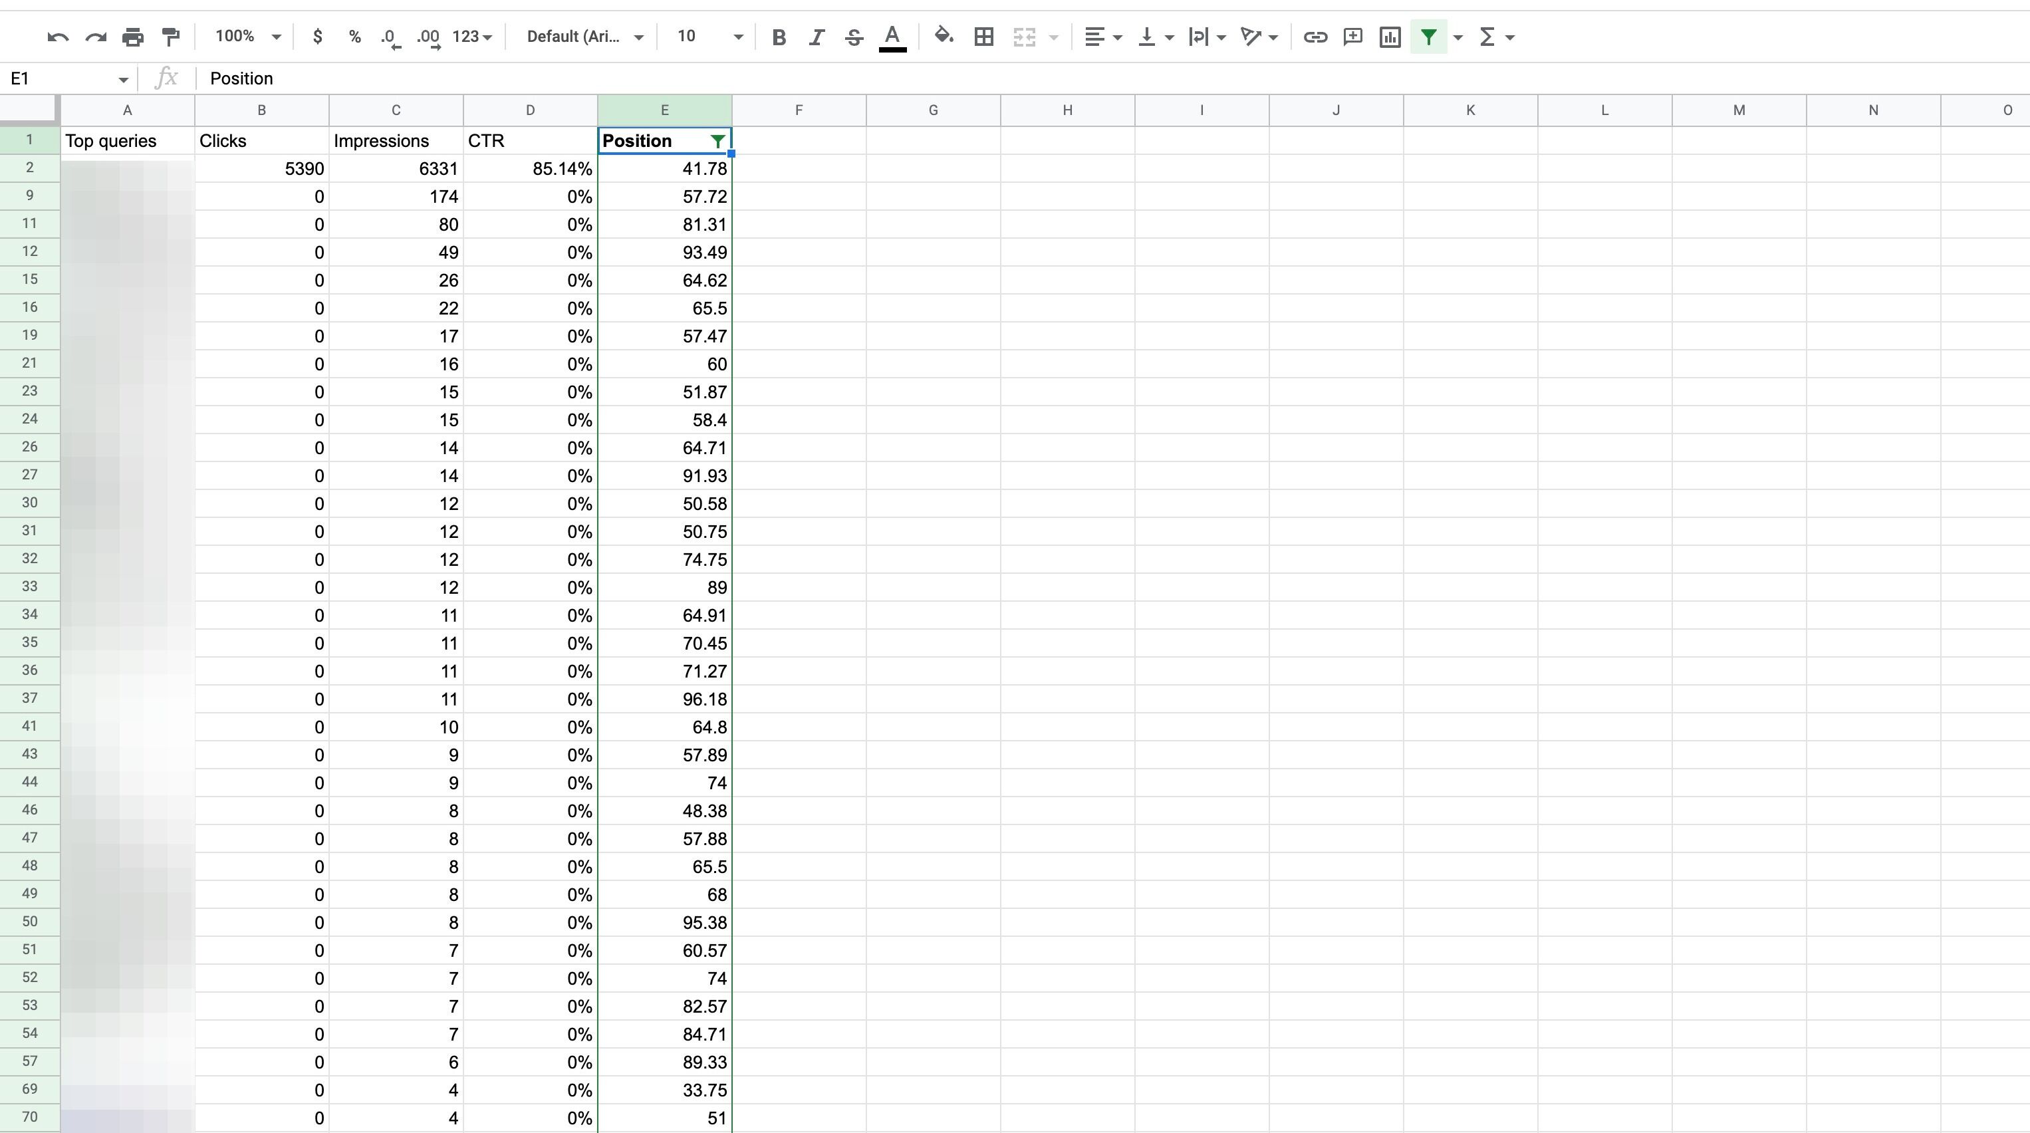Open the borders menu
Viewport: 2030px width, 1133px height.
pyautogui.click(x=983, y=37)
